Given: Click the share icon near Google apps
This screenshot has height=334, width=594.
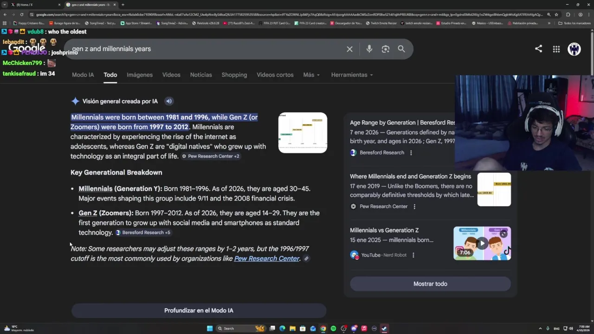Looking at the screenshot, I should 538,48.
